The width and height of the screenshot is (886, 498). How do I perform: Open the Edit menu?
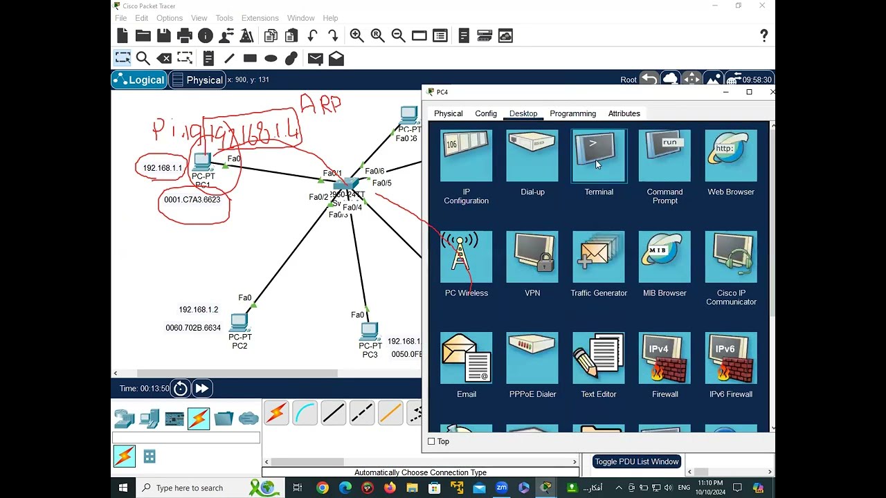point(142,18)
